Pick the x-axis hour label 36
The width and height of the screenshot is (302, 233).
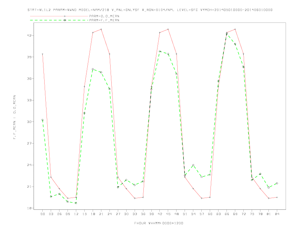coord(143,214)
